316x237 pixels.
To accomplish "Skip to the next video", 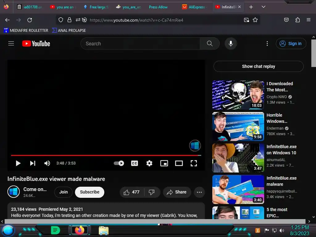I will pos(33,163).
